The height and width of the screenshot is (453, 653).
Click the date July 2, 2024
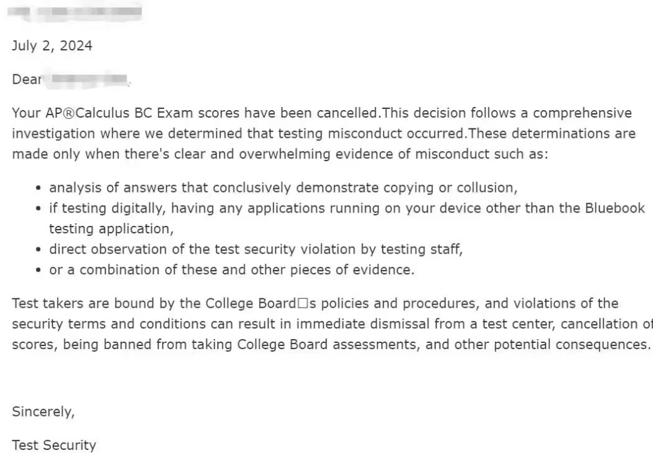[52, 46]
